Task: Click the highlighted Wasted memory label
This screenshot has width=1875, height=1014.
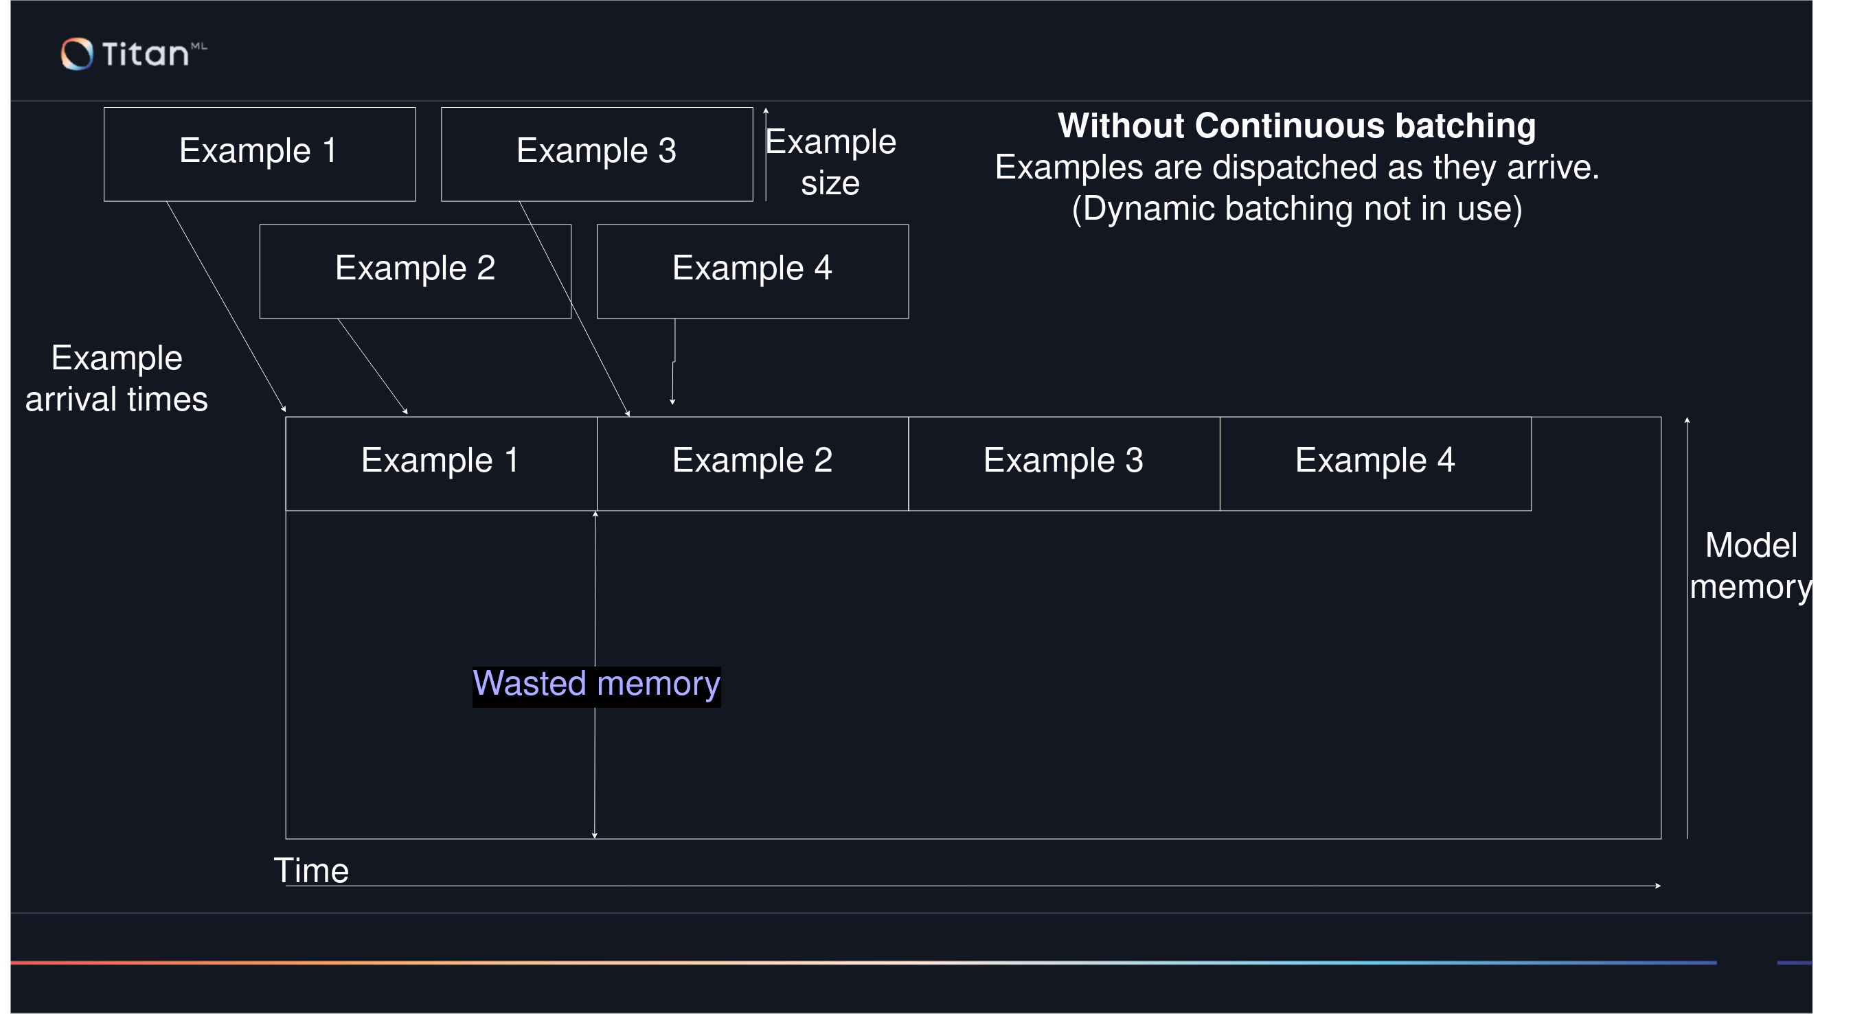Action: click(x=596, y=685)
